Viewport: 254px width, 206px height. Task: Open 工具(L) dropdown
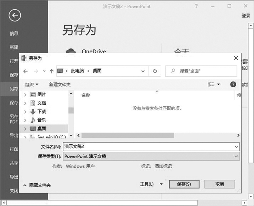(x=151, y=184)
